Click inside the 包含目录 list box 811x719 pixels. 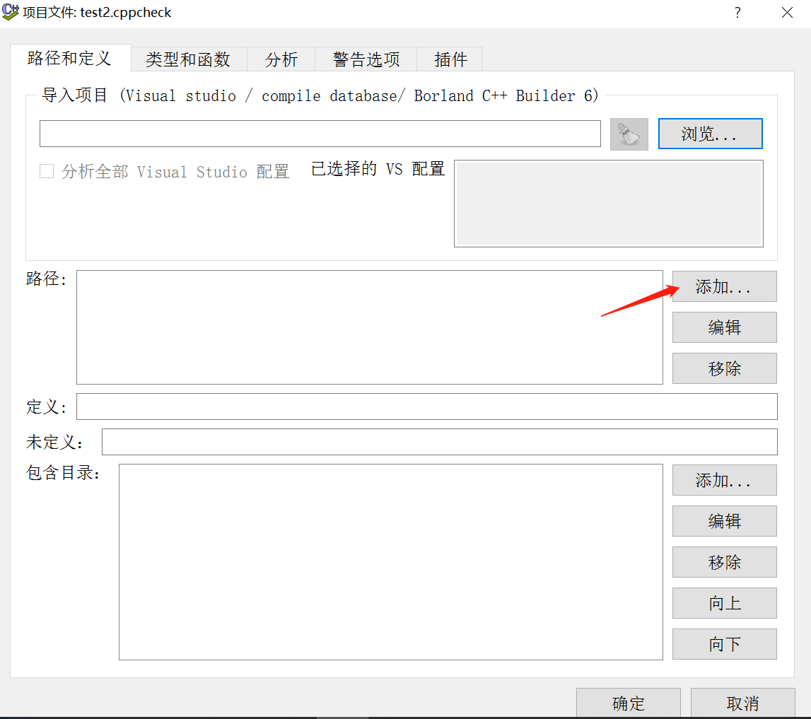pos(391,562)
